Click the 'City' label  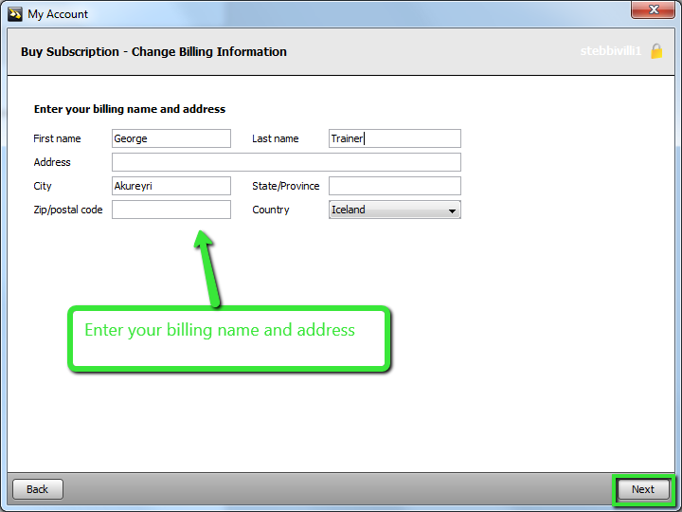(43, 186)
